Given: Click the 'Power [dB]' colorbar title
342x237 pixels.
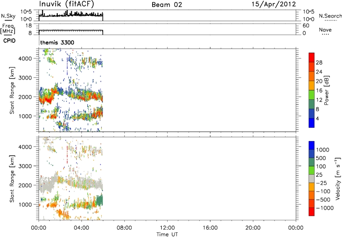Looking at the screenshot, I should coord(327,90).
